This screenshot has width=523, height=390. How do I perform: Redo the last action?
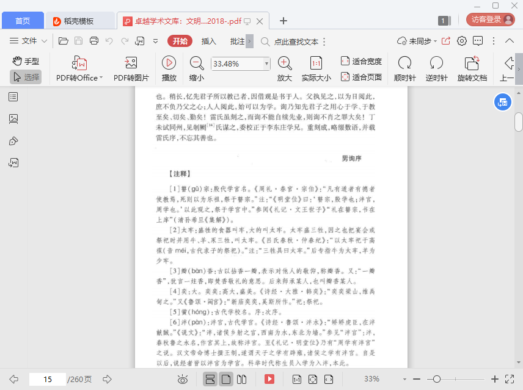[125, 41]
